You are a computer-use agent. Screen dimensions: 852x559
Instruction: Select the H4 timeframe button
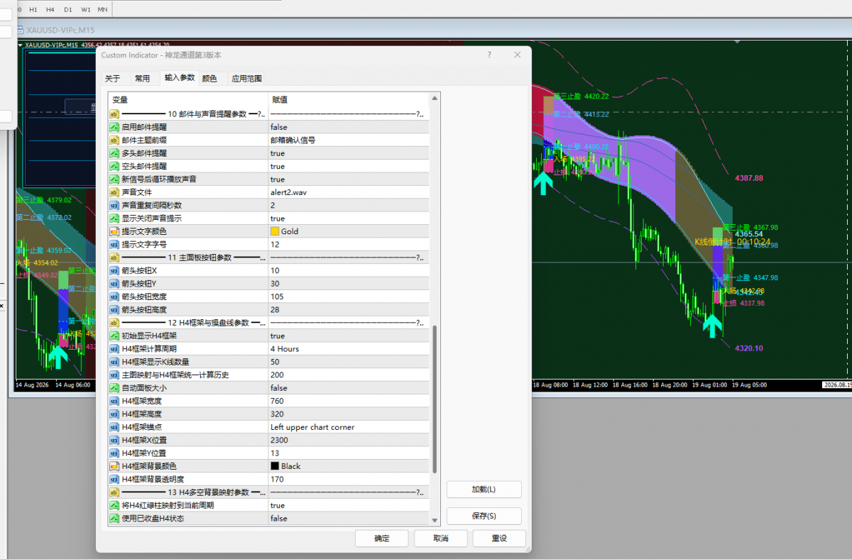click(x=50, y=9)
